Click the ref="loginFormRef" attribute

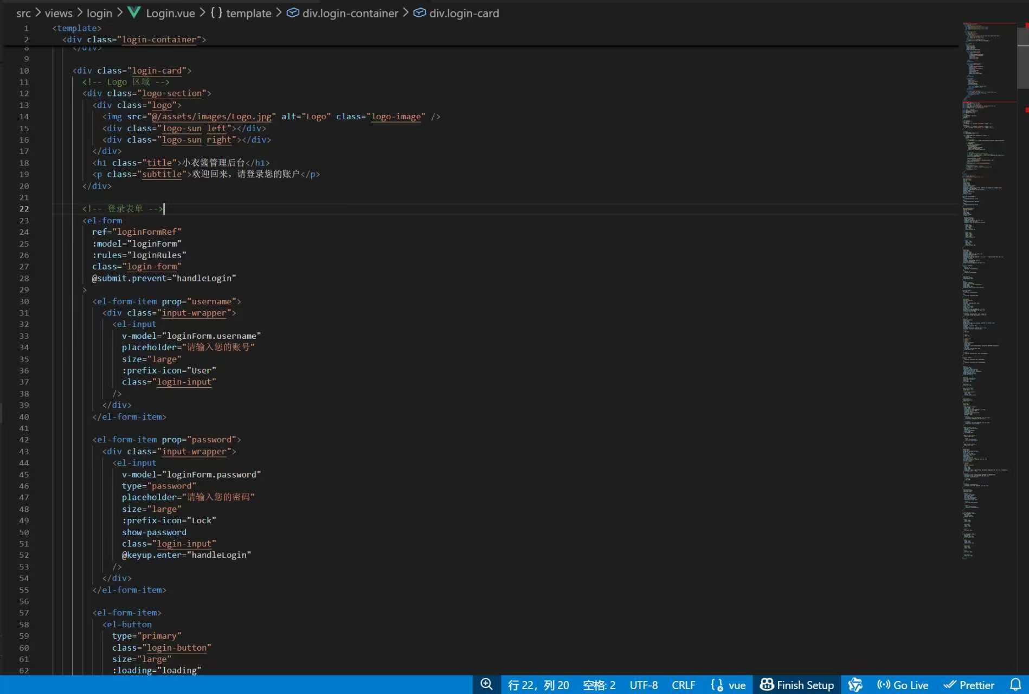[137, 232]
